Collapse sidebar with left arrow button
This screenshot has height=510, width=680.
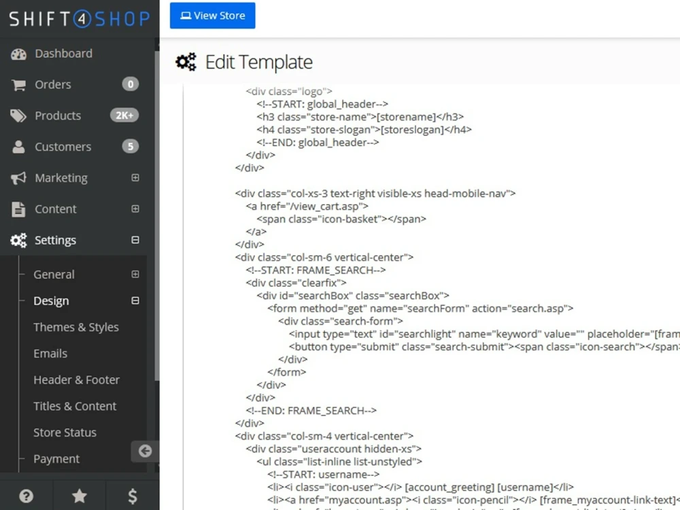(146, 451)
